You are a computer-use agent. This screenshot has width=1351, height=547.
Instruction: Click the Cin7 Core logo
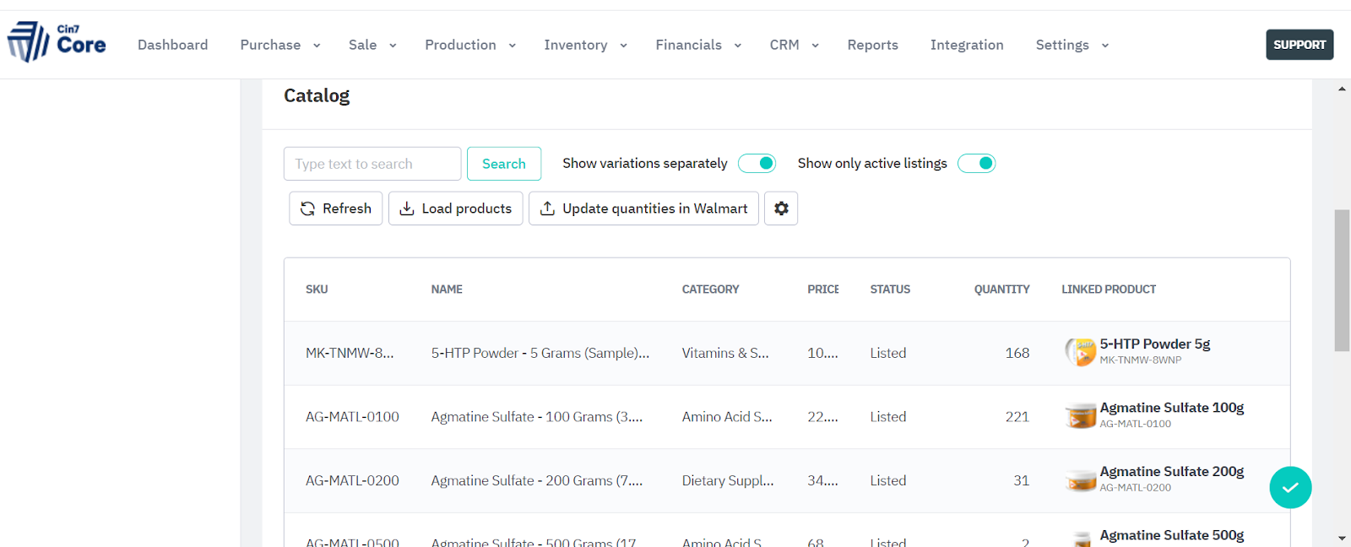(57, 42)
